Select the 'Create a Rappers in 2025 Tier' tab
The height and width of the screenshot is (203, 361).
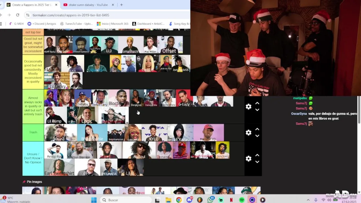coord(32,5)
